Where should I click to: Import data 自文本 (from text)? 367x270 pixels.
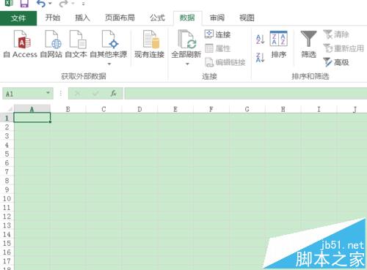tap(76, 45)
